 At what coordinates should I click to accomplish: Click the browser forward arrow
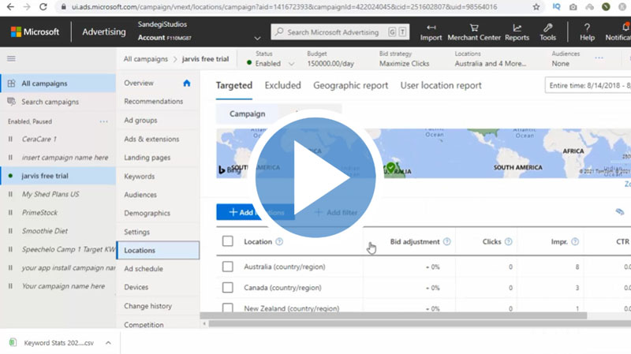coord(27,7)
